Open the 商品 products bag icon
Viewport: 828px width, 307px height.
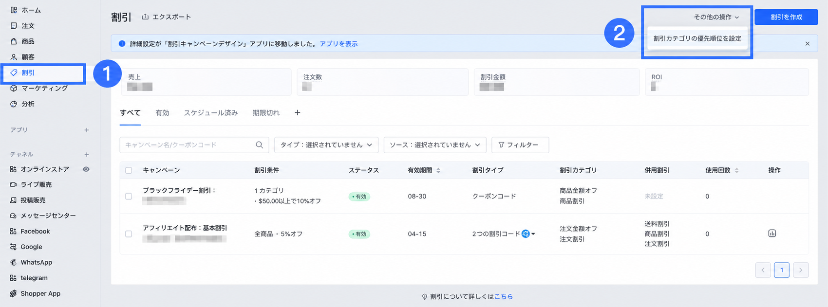pos(14,41)
